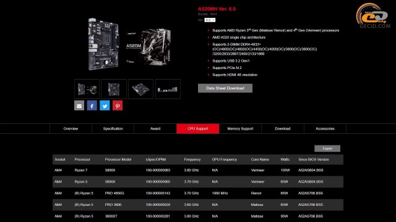Click the GPU Frequency column header

tap(224, 160)
